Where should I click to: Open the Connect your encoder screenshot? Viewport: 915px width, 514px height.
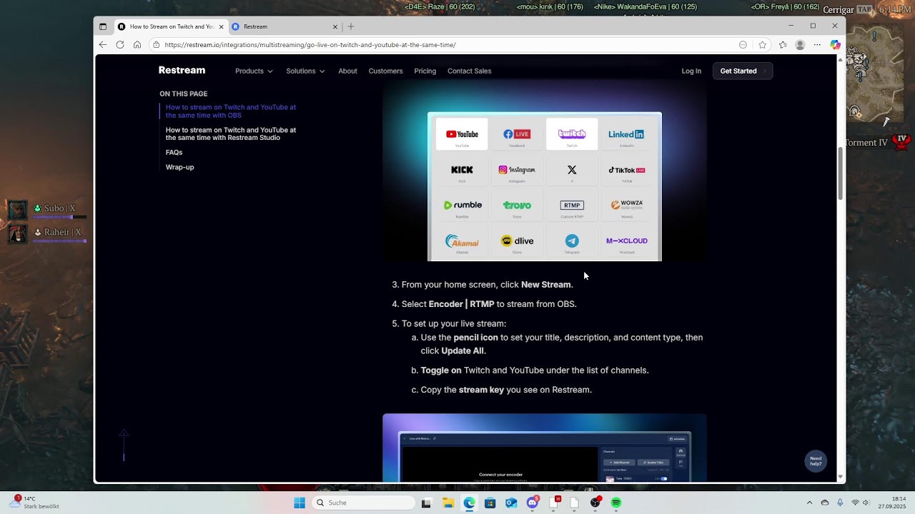point(545,448)
